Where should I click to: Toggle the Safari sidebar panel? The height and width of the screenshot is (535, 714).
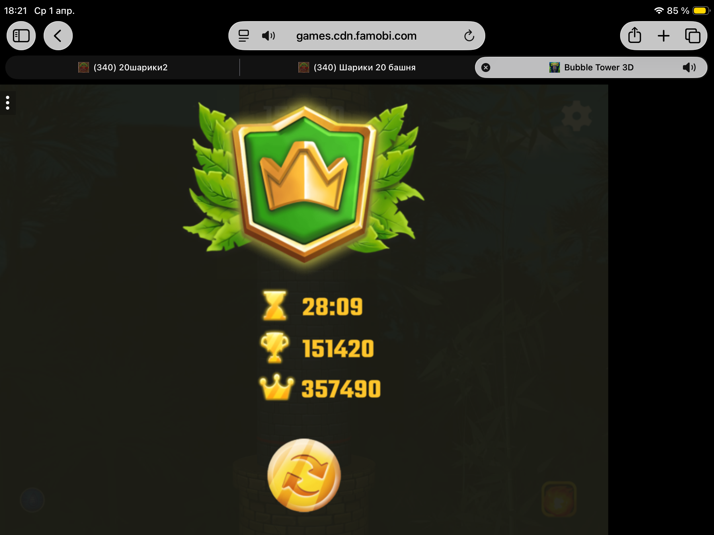click(x=21, y=36)
